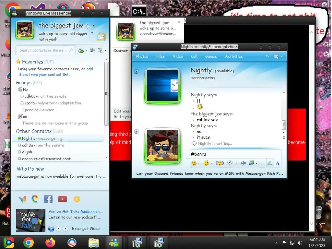The height and width of the screenshot is (249, 332).
Task: Click the show menu icon in Nightly chat window
Action: 276,56
